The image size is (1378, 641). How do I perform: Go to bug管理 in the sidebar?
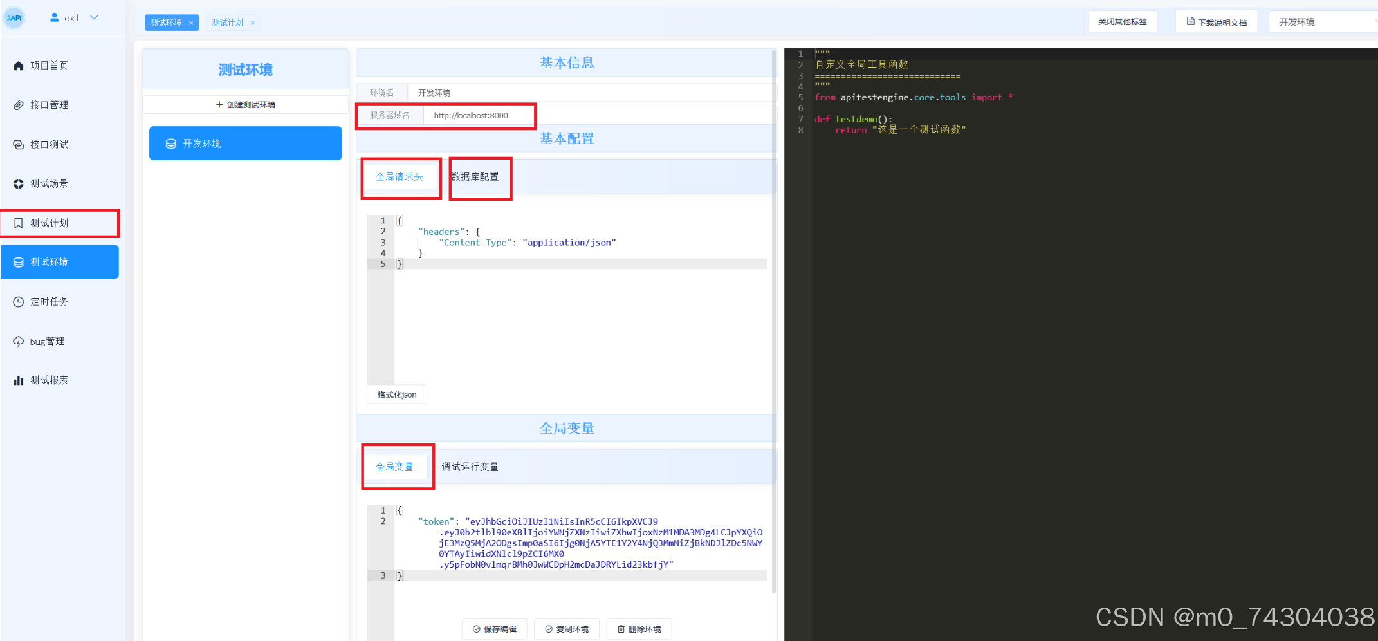46,341
